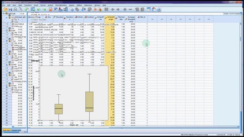Screen dimensions: 244x137
Task: Select the filter_$ column header
Action: pyautogui.click(x=141, y=19)
